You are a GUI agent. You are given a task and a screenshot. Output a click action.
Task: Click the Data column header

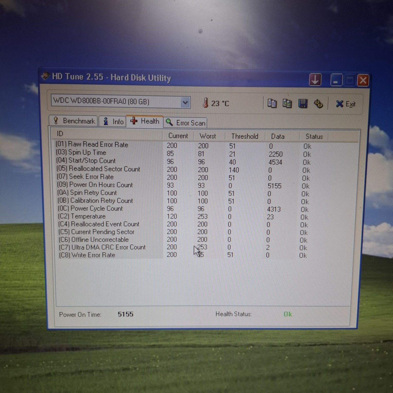tap(278, 136)
